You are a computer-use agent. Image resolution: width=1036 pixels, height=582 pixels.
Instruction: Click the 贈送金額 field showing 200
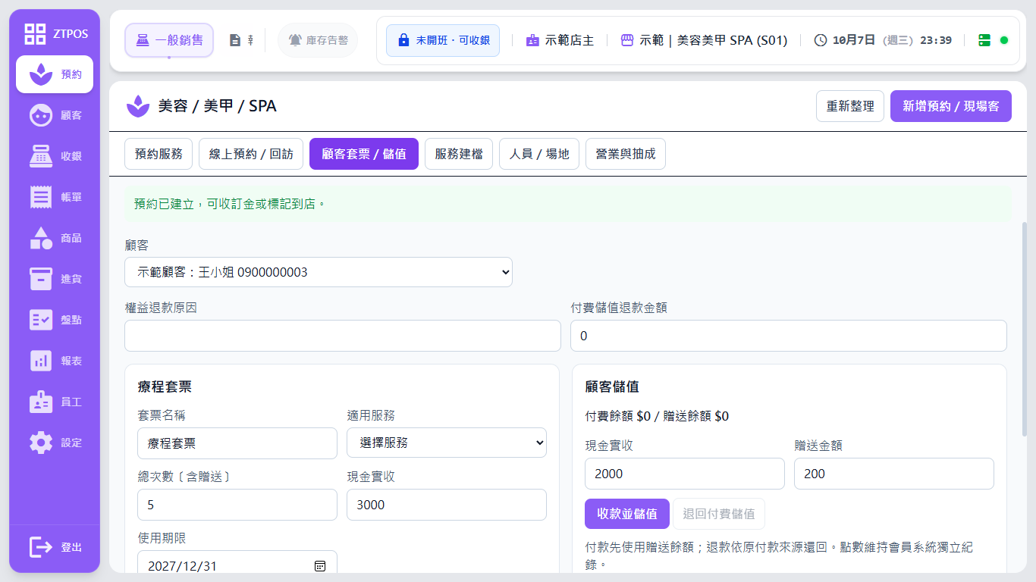pyautogui.click(x=894, y=474)
